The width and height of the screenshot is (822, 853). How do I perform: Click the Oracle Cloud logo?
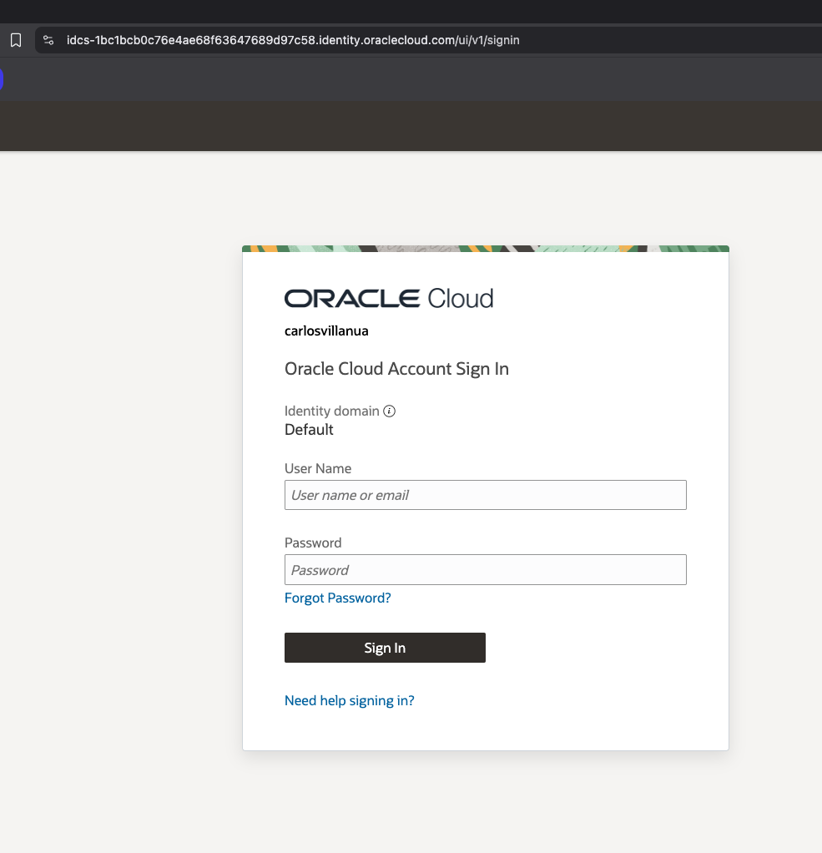[389, 299]
